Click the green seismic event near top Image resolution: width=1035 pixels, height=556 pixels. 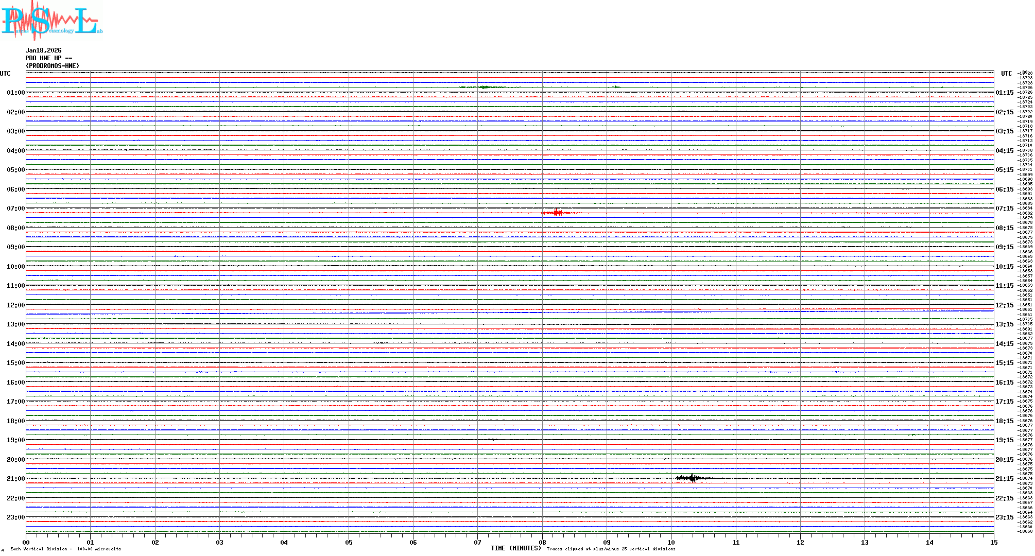click(483, 88)
